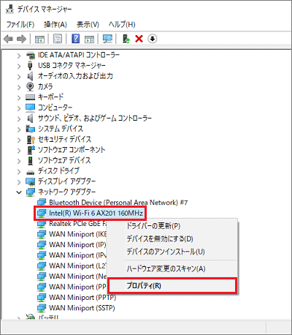Image resolution: width=292 pixels, height=335 pixels.
Task: Select the WAN Miniport (IP) row
Action: tap(77, 244)
